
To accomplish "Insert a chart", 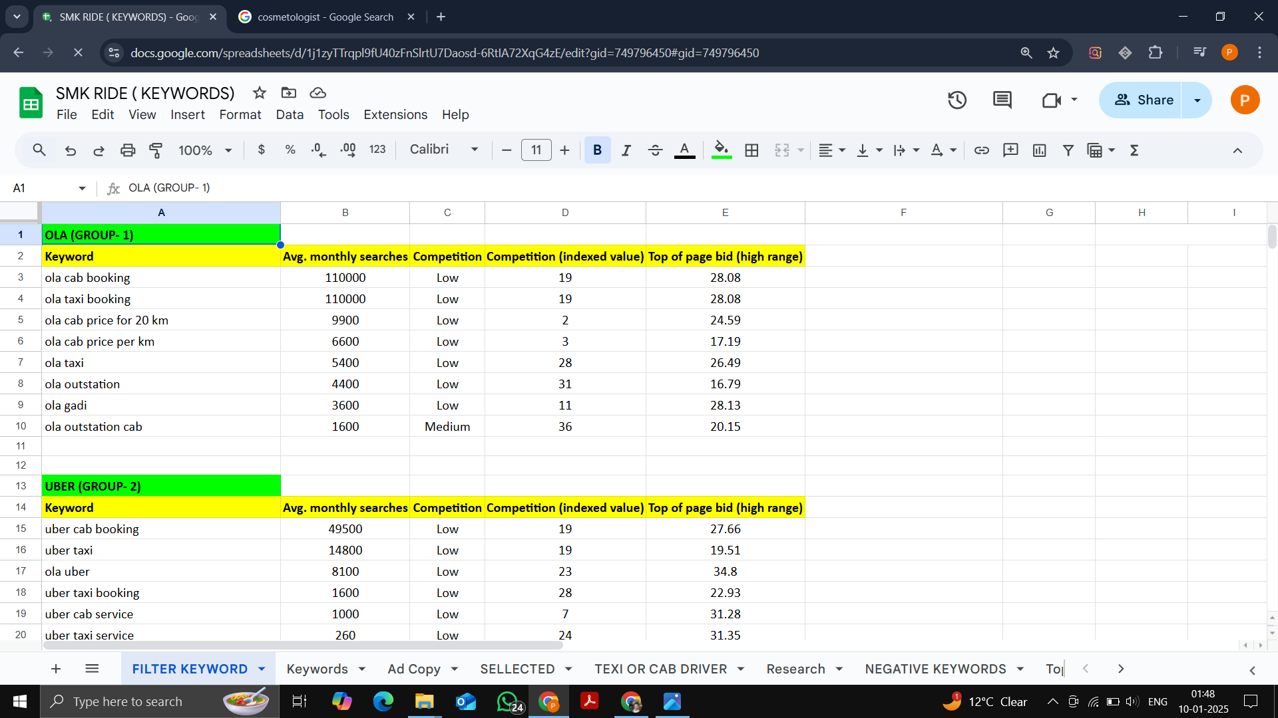I will (1039, 150).
